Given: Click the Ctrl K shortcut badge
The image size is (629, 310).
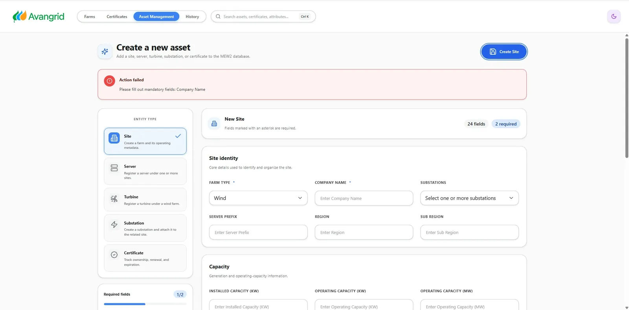Looking at the screenshot, I should [x=305, y=17].
